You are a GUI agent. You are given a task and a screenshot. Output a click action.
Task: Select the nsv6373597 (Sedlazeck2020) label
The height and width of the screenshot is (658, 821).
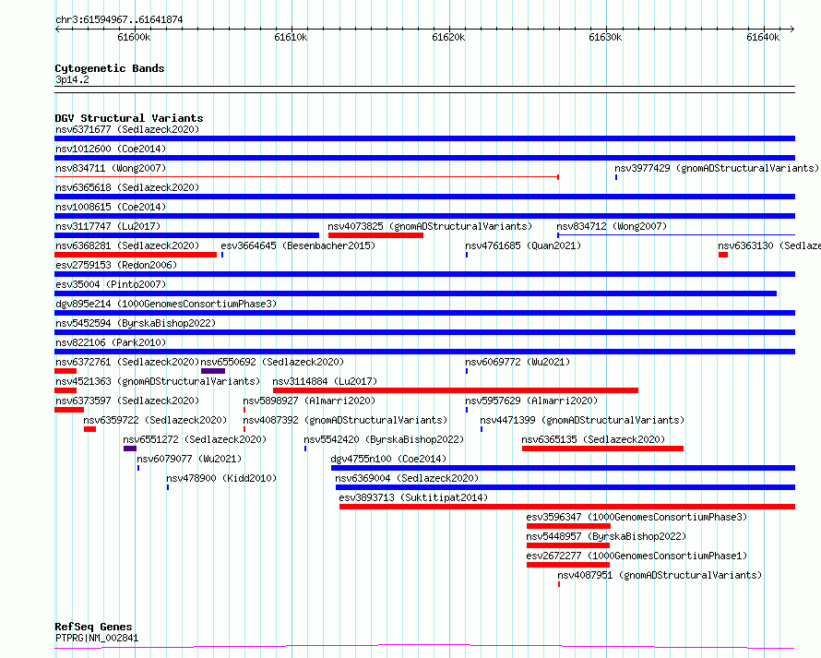tap(127, 401)
